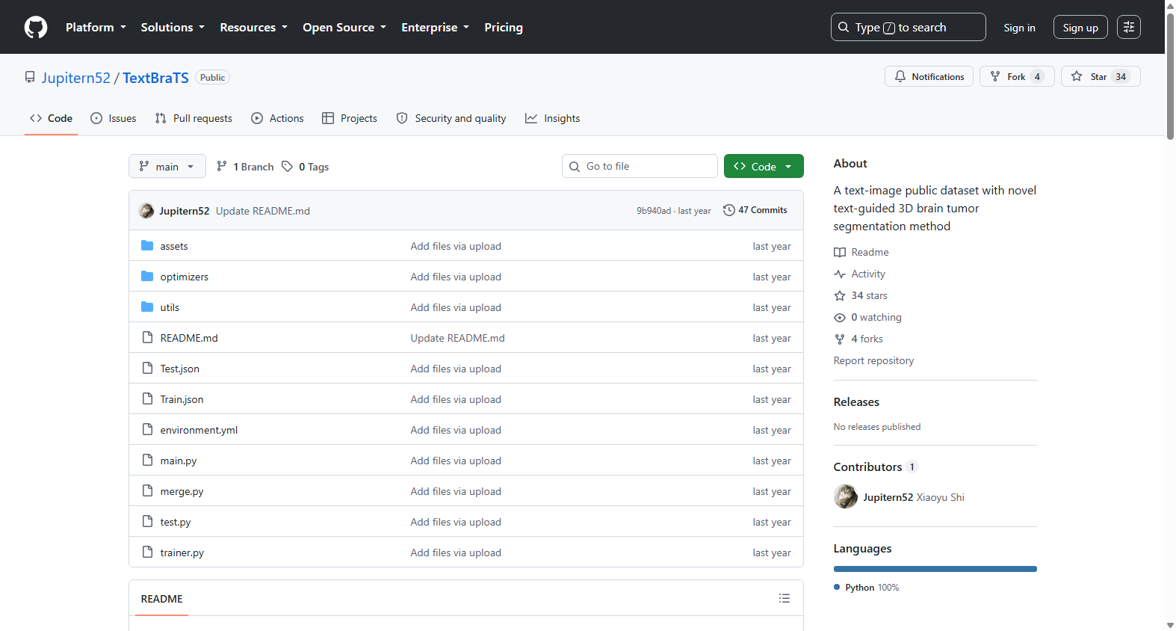Open the global navigation settings icon
Screen dimensions: 1176x631
(x=1128, y=28)
